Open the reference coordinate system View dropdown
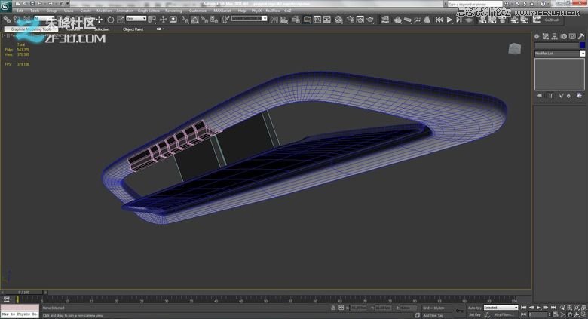 tap(136, 18)
